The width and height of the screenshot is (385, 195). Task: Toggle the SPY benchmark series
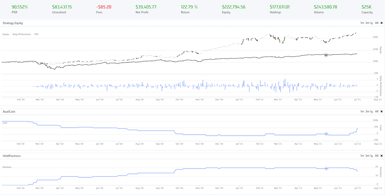37,34
